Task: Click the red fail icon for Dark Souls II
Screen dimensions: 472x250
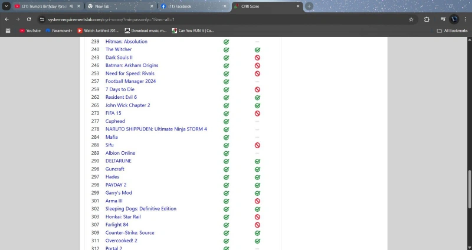Action: [257, 58]
